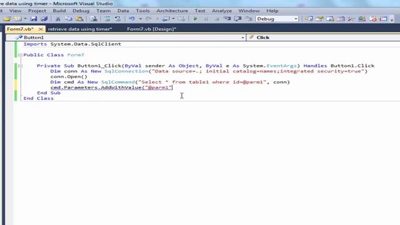Viewport: 400px width, 225px height.
Task: Close the Form7.vb* tab
Action: pos(40,29)
